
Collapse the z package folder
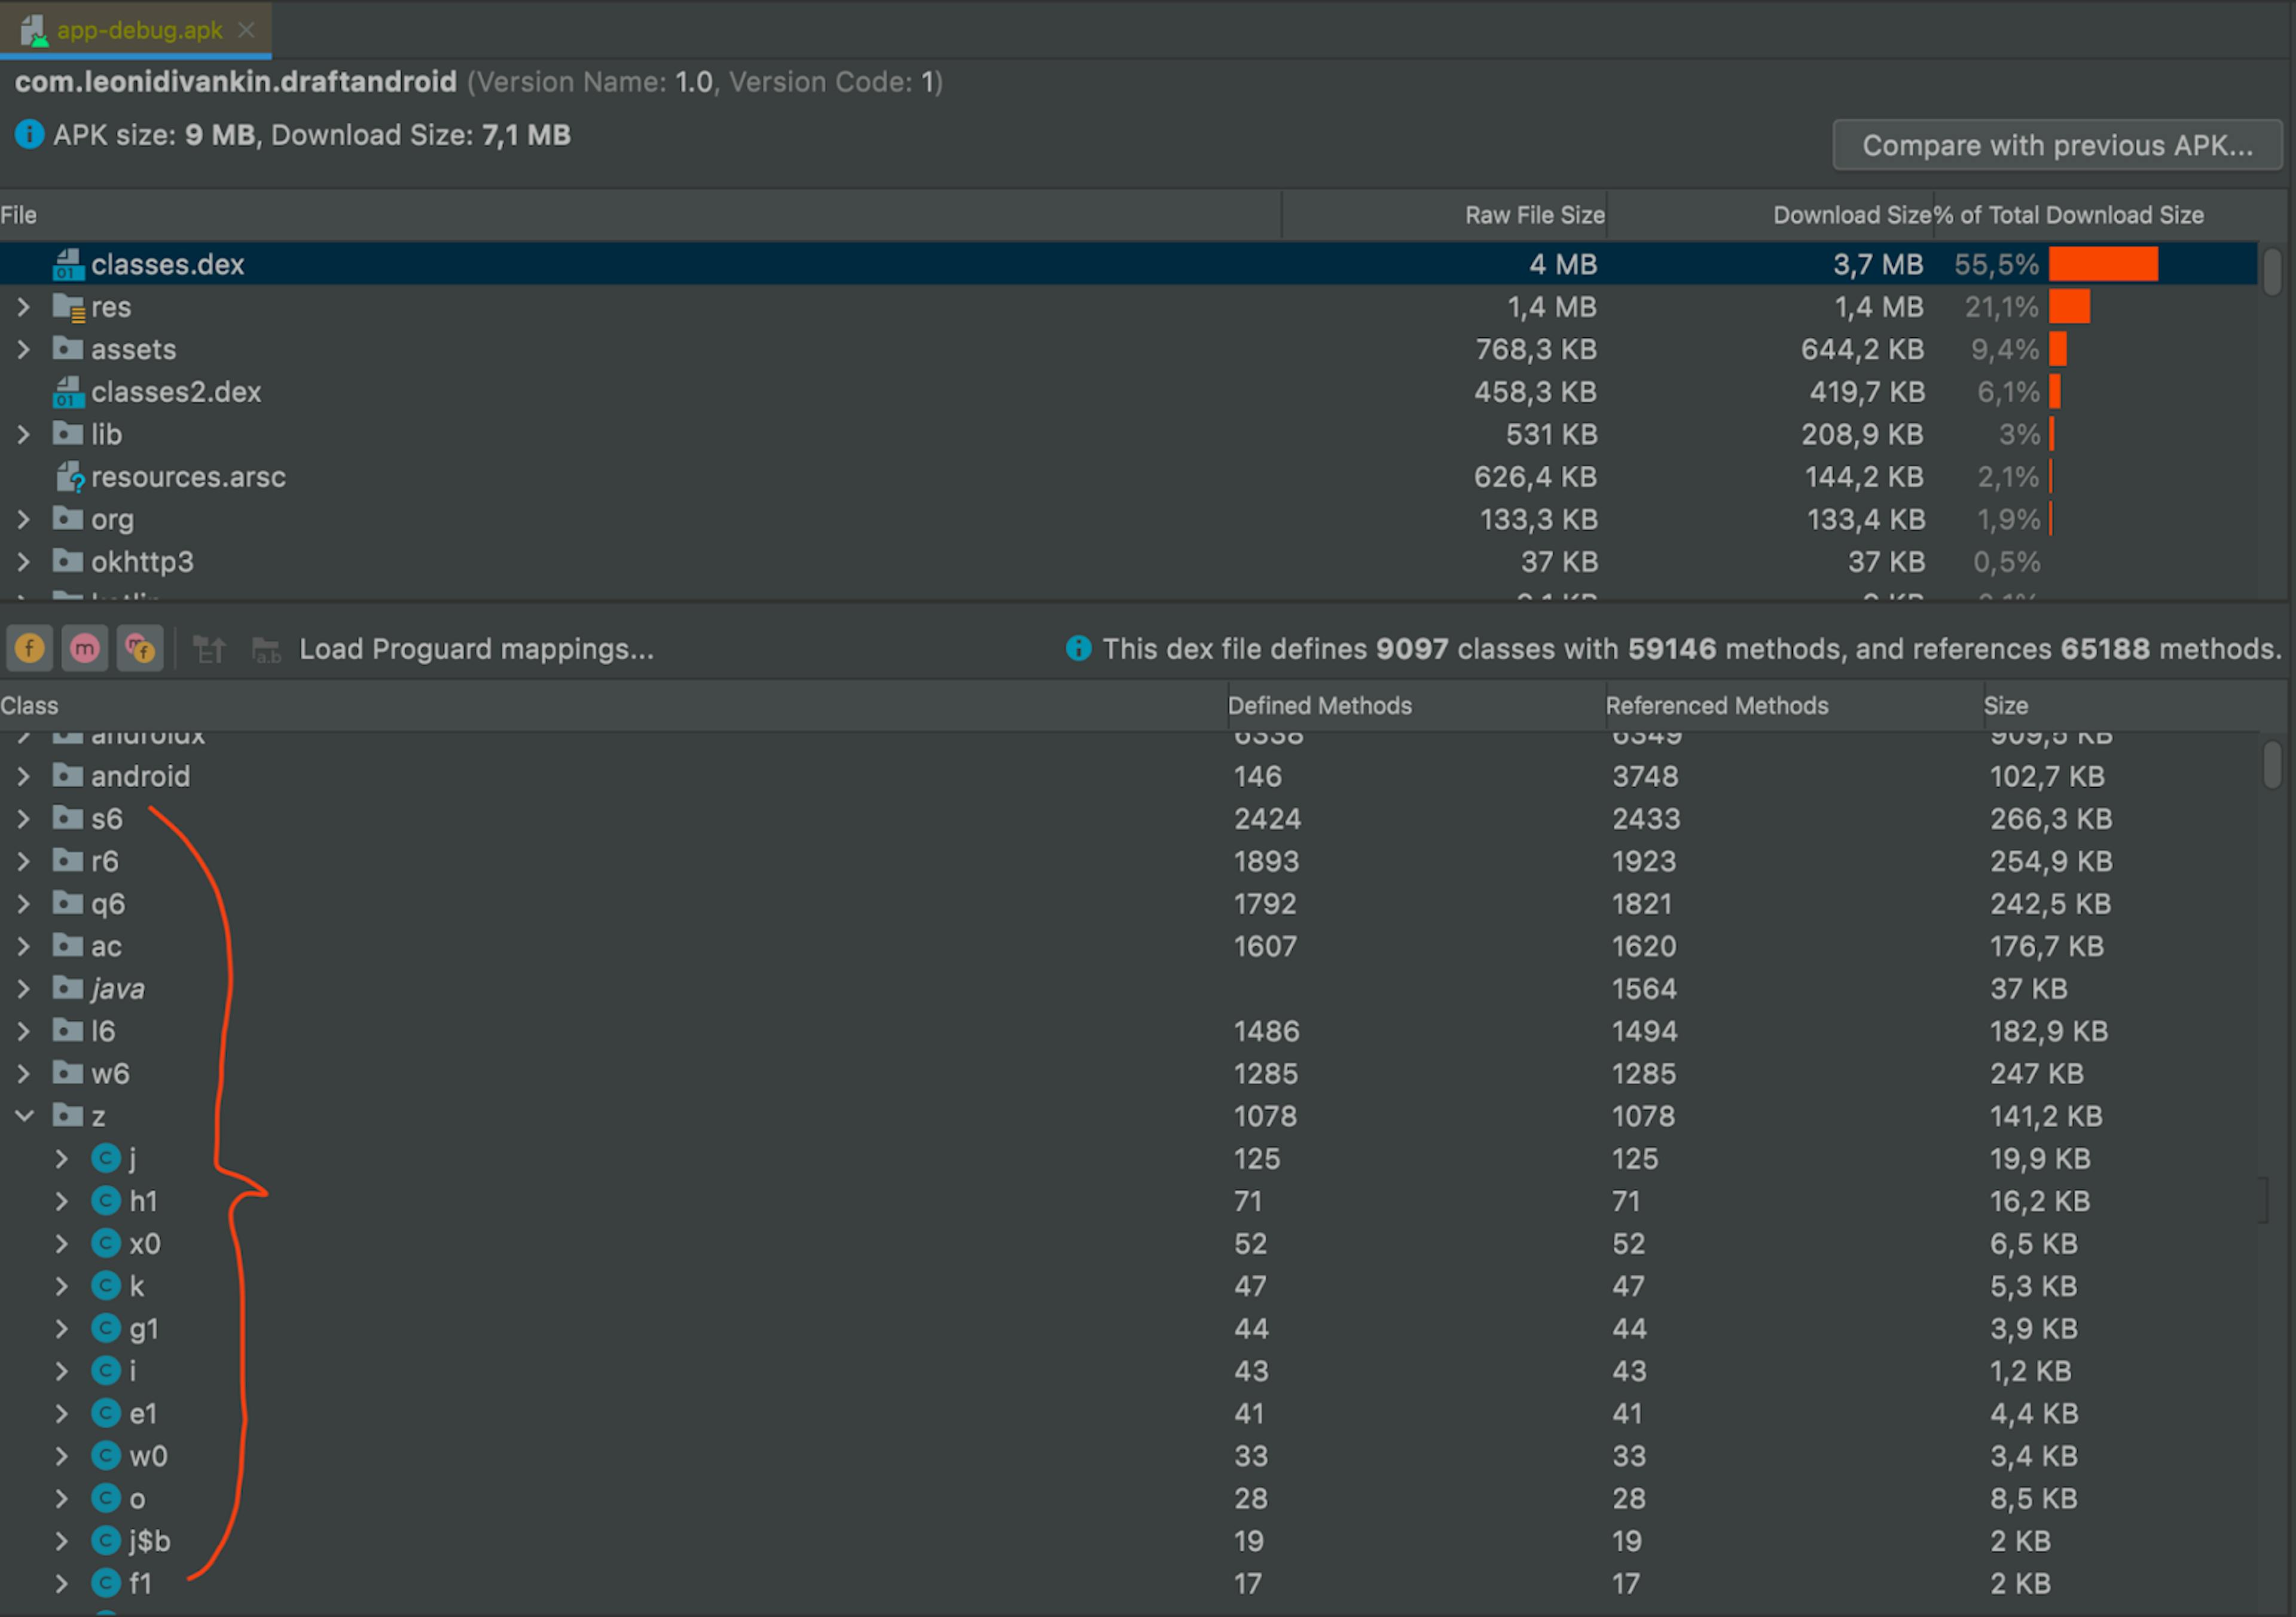pos(24,1115)
